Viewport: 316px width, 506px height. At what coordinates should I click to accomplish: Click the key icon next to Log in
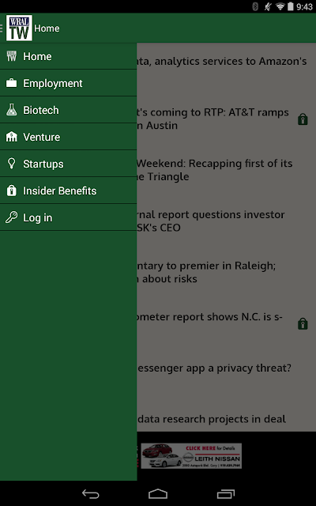[x=11, y=217]
